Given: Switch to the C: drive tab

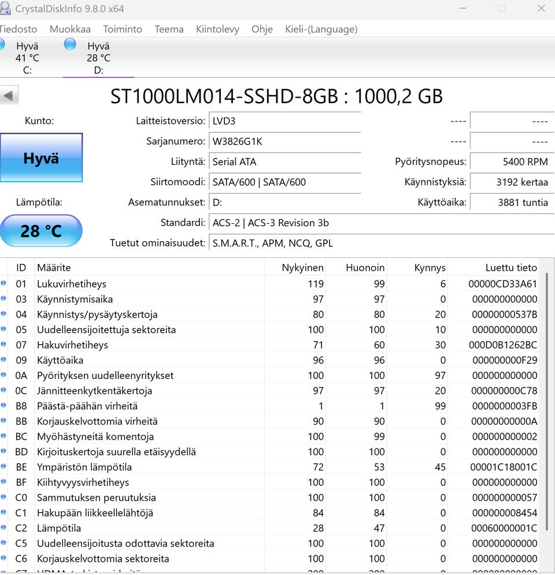Looking at the screenshot, I should point(26,58).
